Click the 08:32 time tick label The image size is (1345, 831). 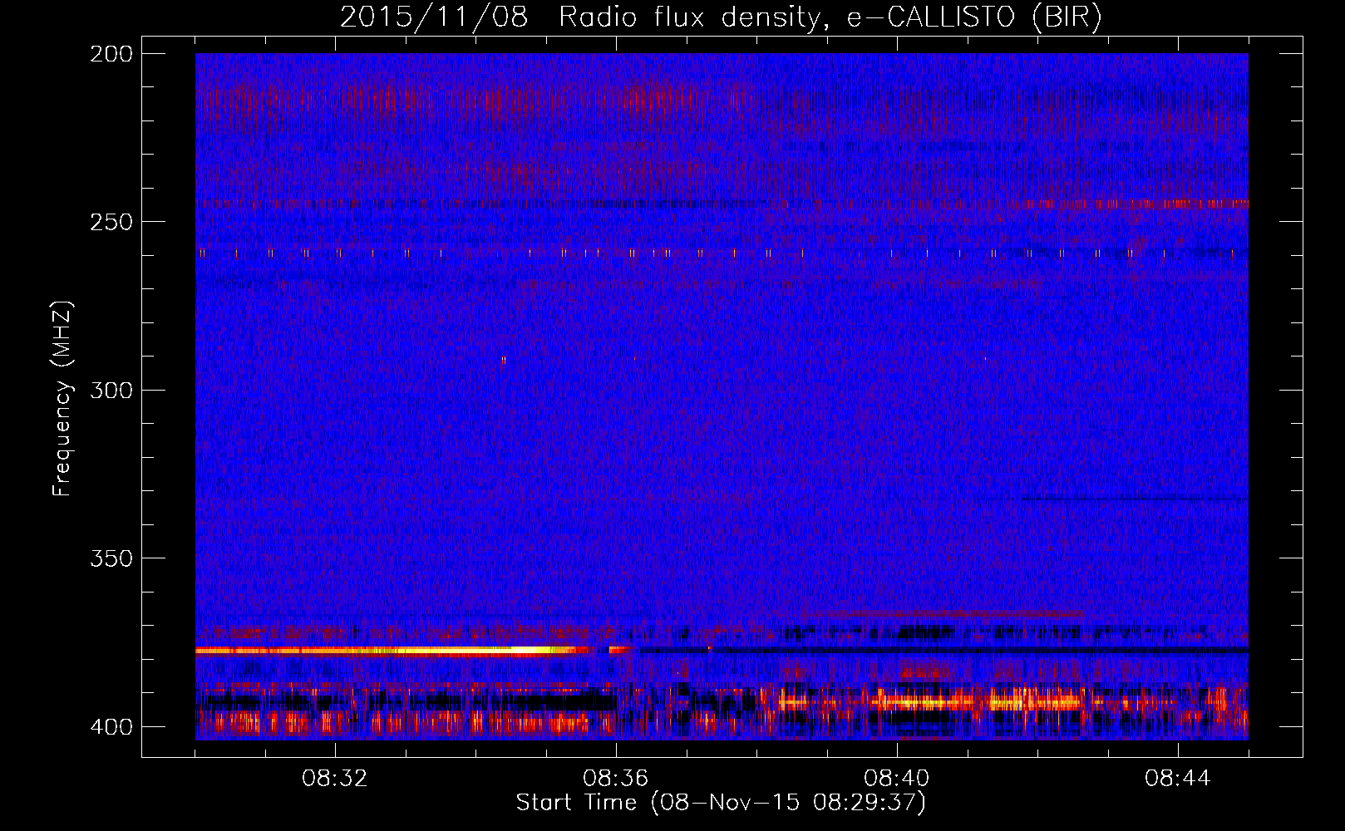[335, 779]
